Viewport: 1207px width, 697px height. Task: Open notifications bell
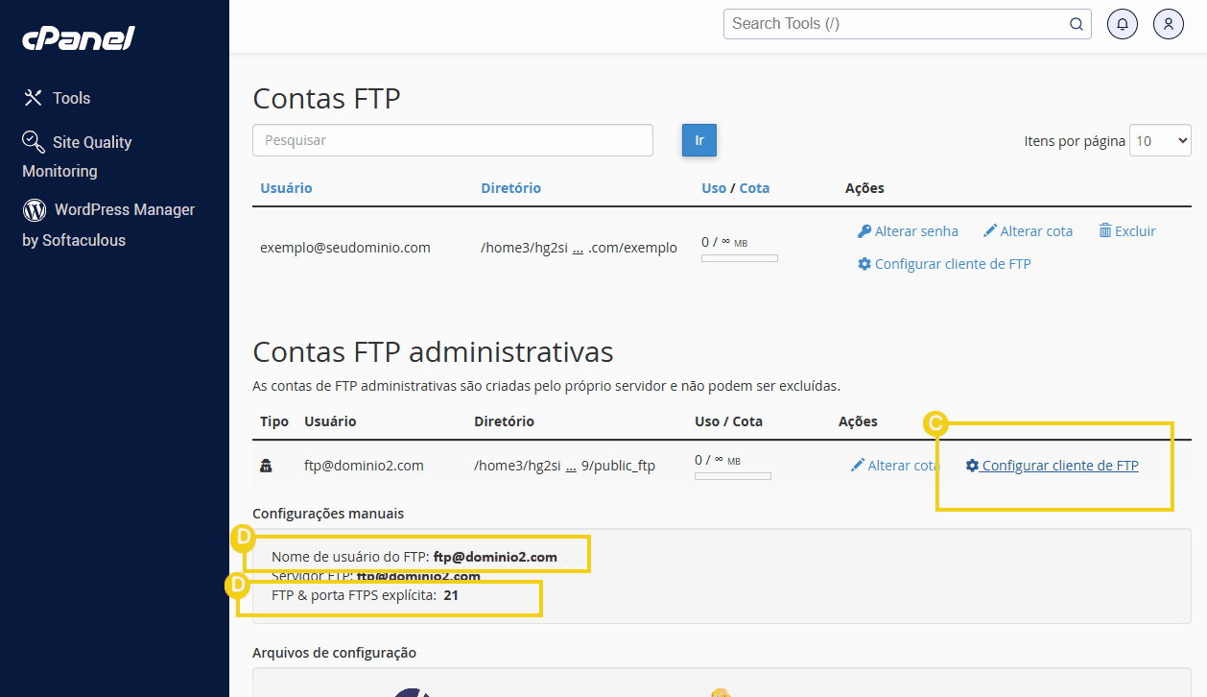tap(1123, 24)
